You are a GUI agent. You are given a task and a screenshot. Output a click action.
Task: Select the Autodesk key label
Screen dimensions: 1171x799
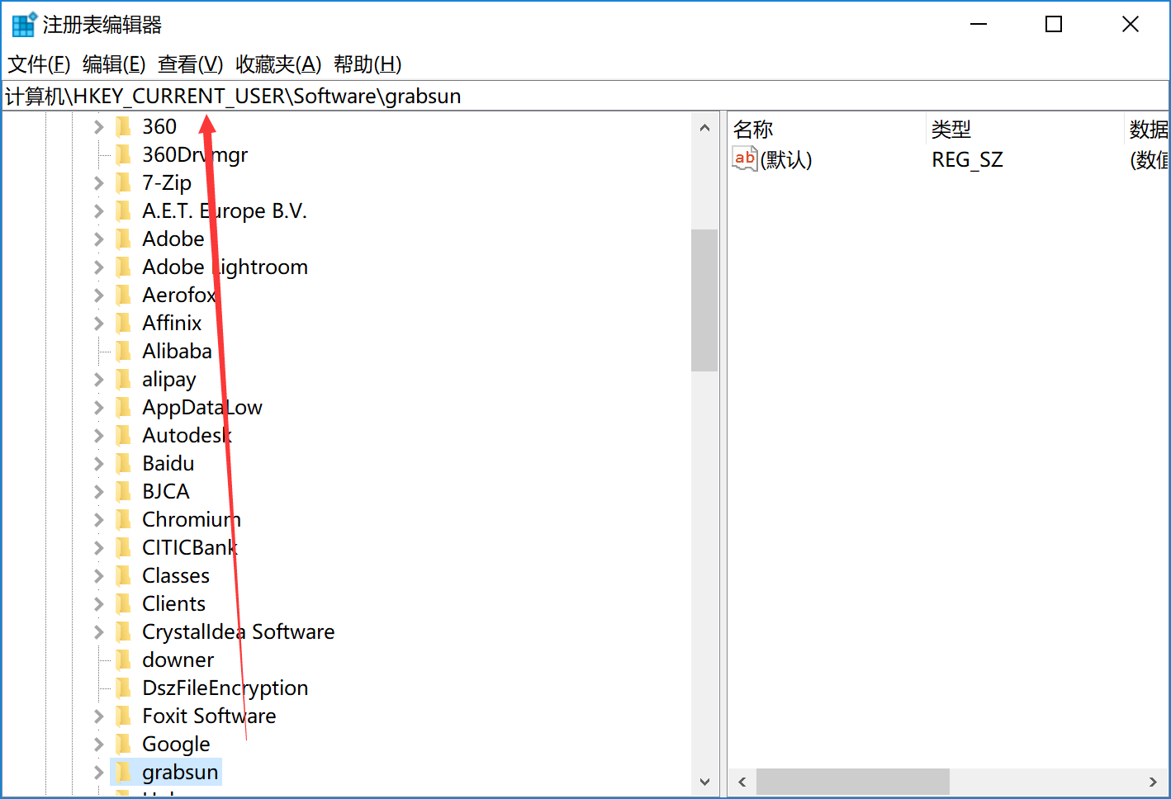pos(187,435)
